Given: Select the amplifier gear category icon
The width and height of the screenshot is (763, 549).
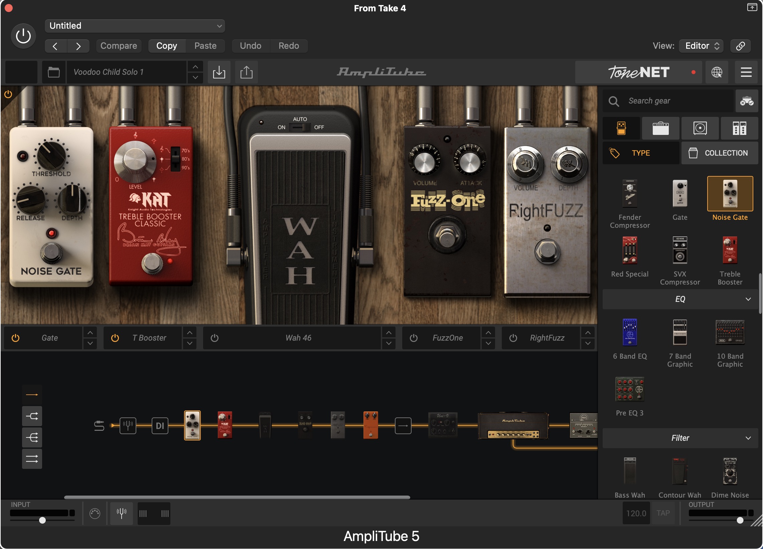Looking at the screenshot, I should [660, 129].
